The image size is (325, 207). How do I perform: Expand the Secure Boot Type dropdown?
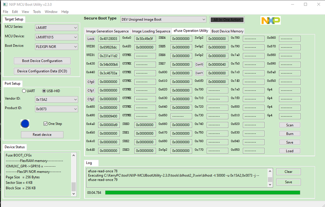[x=163, y=20]
